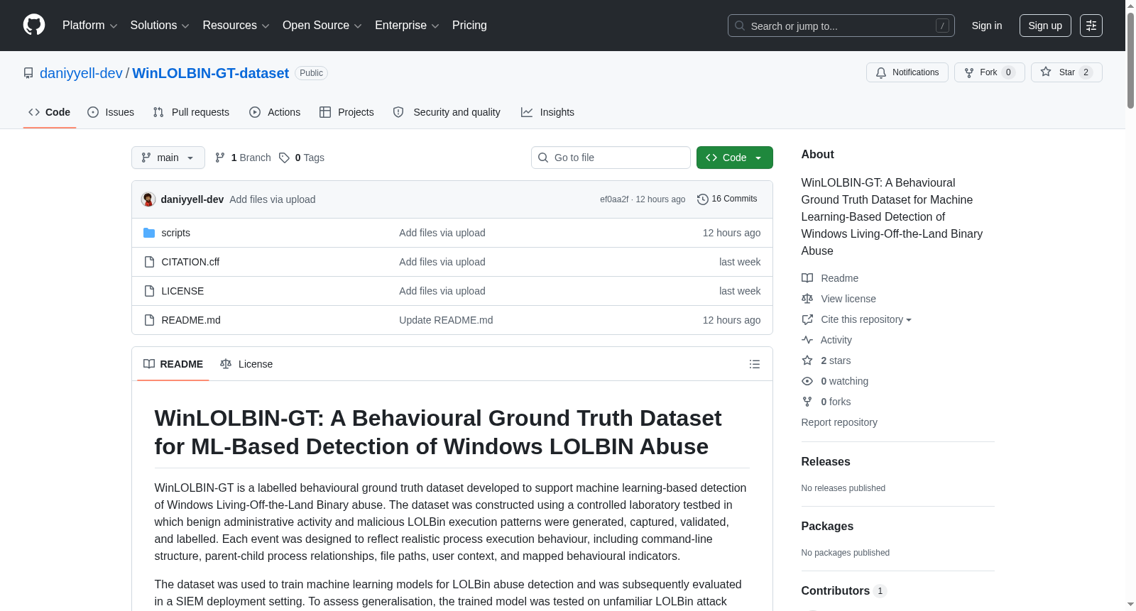Click the Releases heading link

point(826,461)
